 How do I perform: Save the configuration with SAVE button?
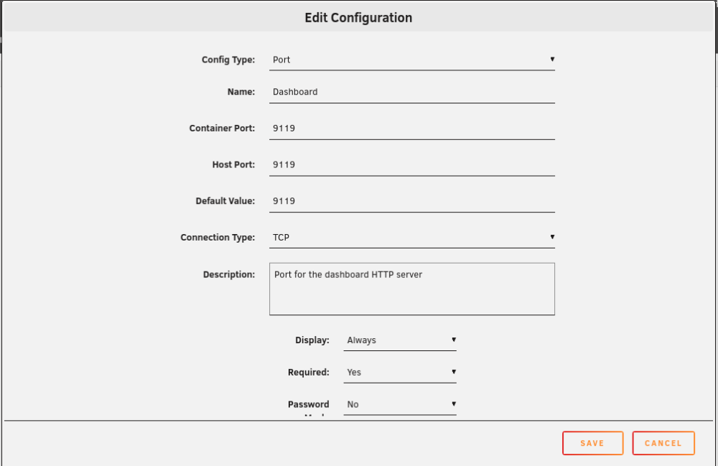coord(592,443)
